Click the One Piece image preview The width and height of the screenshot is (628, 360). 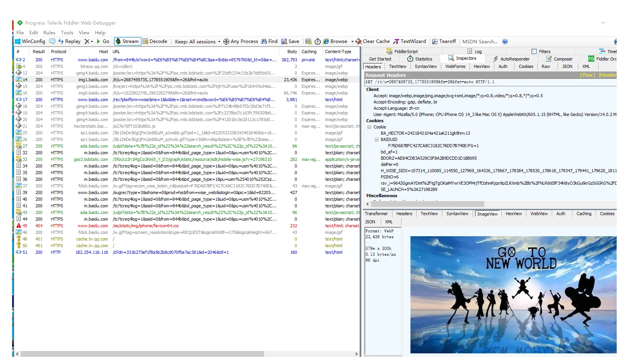(x=513, y=295)
